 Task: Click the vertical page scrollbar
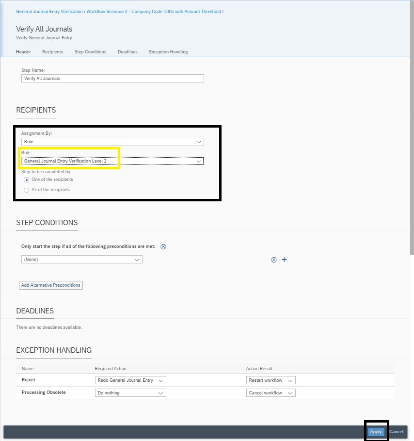(x=412, y=127)
